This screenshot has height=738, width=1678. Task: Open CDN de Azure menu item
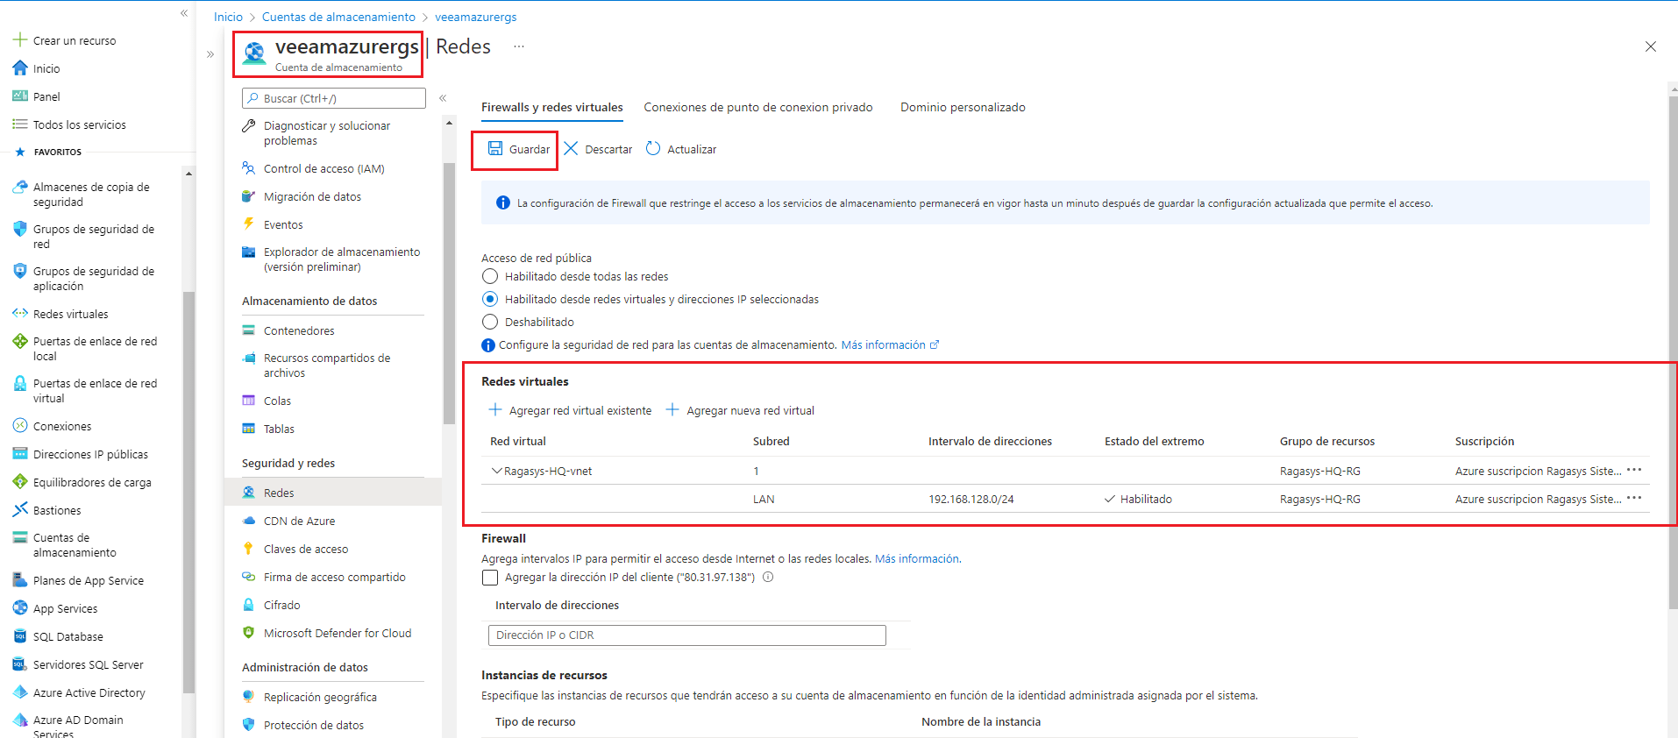tap(299, 521)
